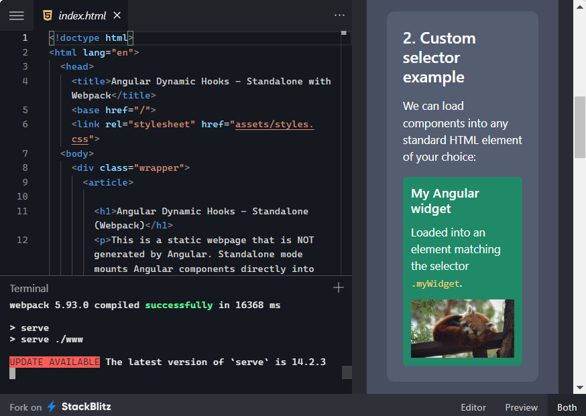Click the HTML5 file icon on tab
This screenshot has height=416, width=586.
click(48, 15)
